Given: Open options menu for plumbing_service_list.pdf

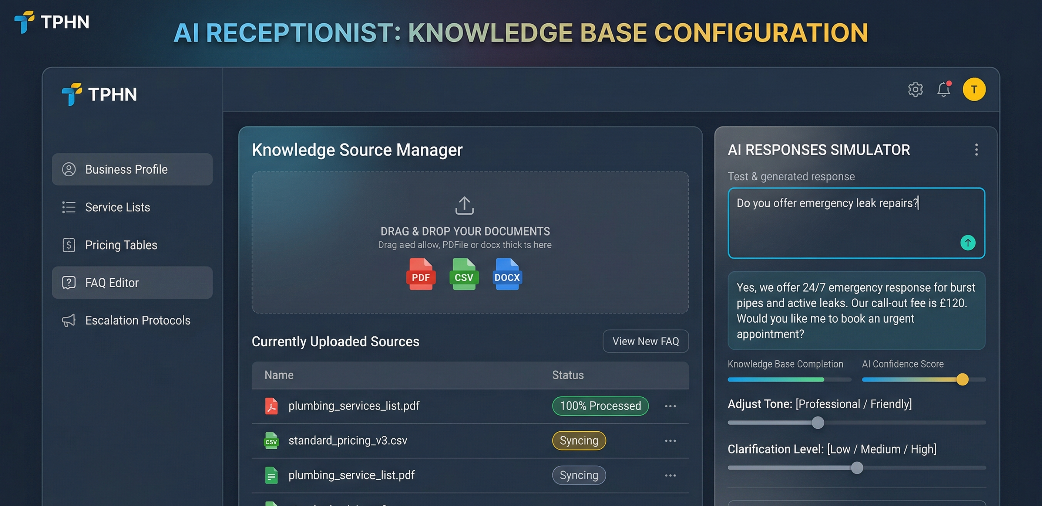Looking at the screenshot, I should click(x=670, y=475).
